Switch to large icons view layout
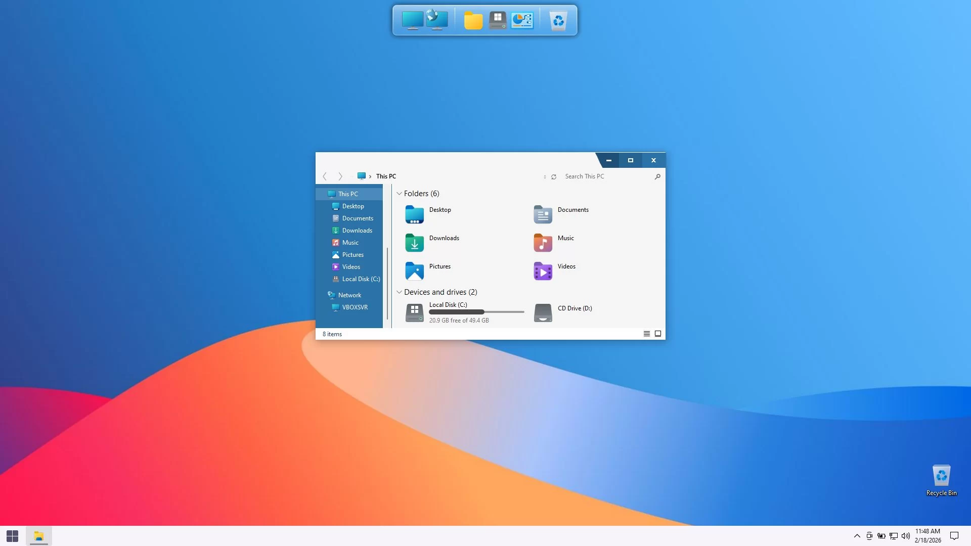The image size is (971, 546). [x=658, y=334]
